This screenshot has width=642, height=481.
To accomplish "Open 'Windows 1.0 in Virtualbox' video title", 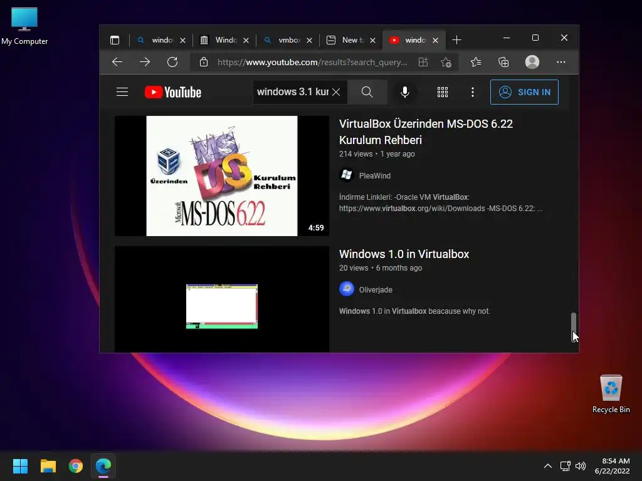I will point(404,254).
